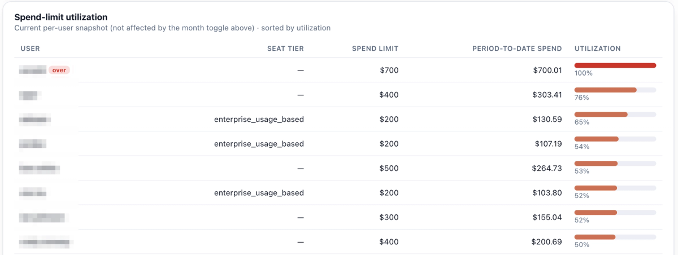The height and width of the screenshot is (255, 678).
Task: Sort by the USER column header
Action: 30,49
